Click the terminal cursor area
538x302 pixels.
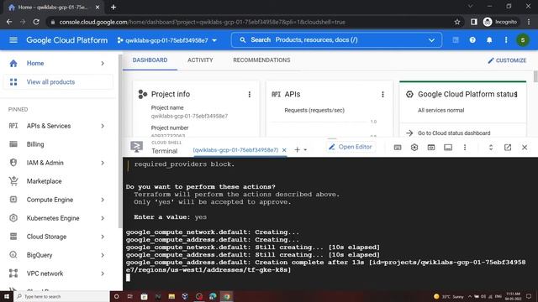point(128,278)
